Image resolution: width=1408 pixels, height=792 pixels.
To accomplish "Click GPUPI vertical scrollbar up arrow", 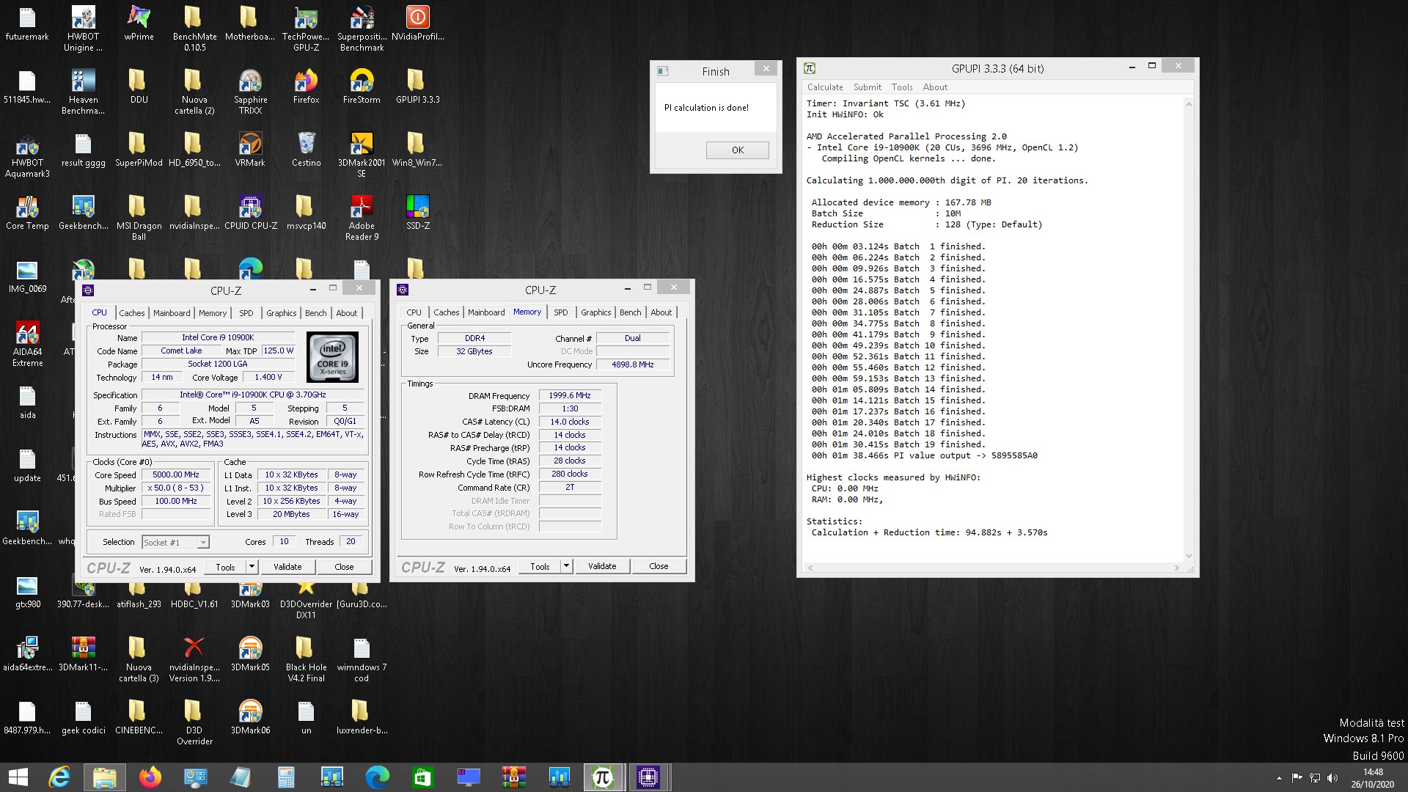I will (x=1189, y=104).
